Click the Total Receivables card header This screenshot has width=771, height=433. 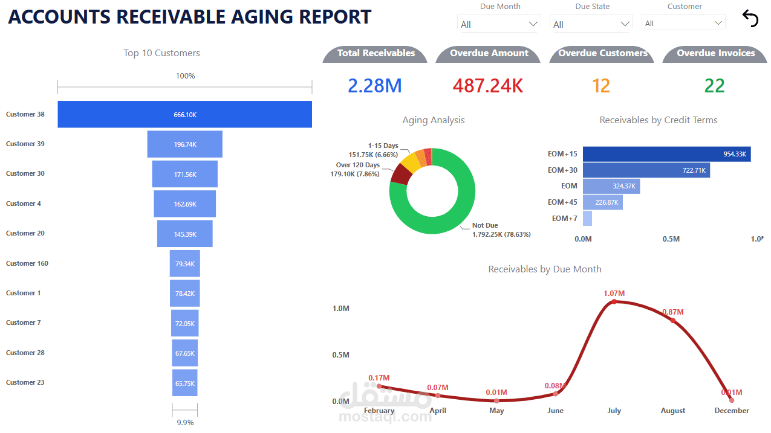(x=376, y=53)
